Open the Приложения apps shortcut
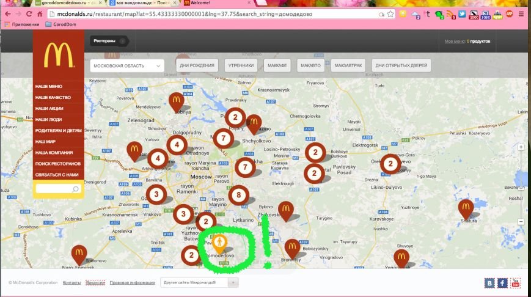 click(x=21, y=24)
